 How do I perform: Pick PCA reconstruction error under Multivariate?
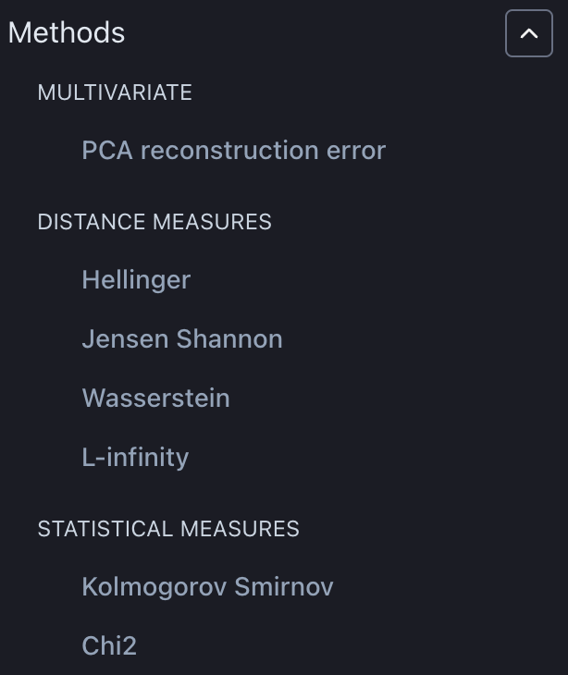(233, 150)
